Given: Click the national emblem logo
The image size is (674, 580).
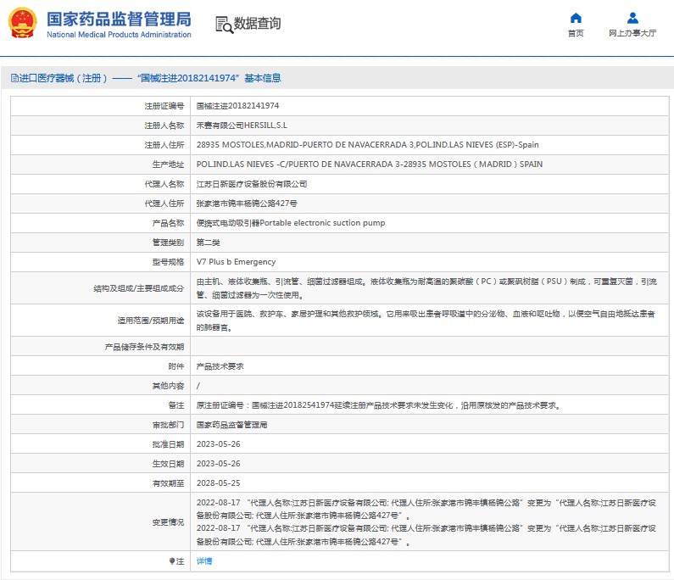Looking at the screenshot, I should coord(23,23).
